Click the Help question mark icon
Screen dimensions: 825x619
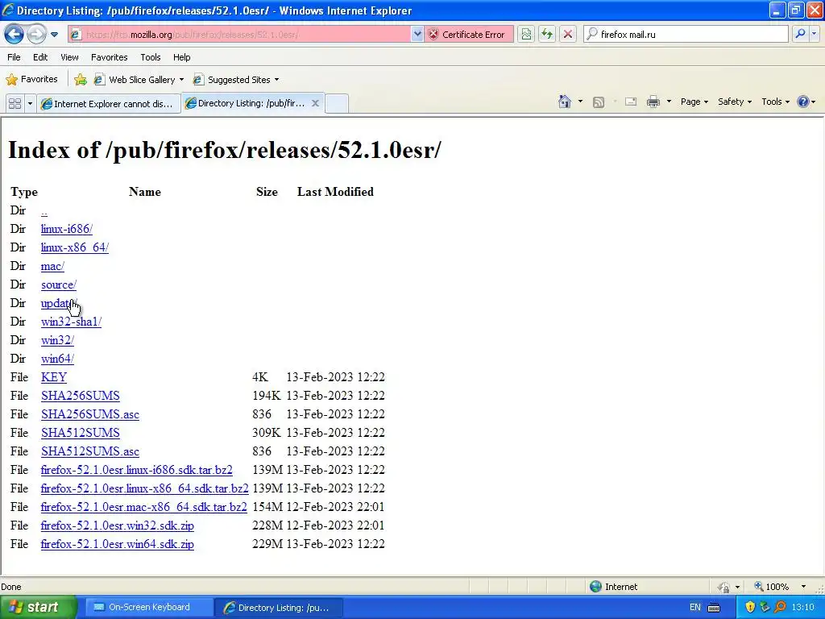coord(803,102)
